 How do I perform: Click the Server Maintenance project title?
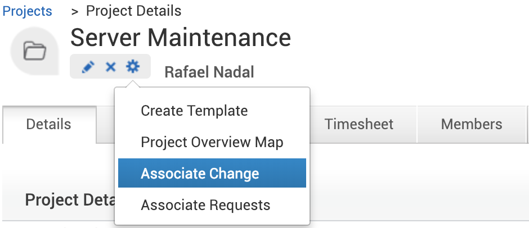[181, 38]
